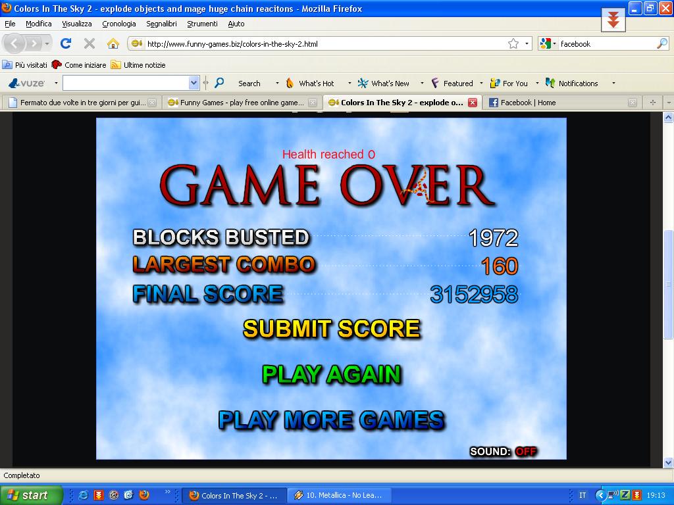This screenshot has height=505, width=674.
Task: Bookmark this page with the star icon
Action: [x=513, y=43]
